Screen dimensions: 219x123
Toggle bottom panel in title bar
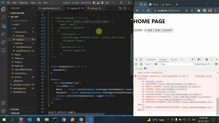click(98, 3)
